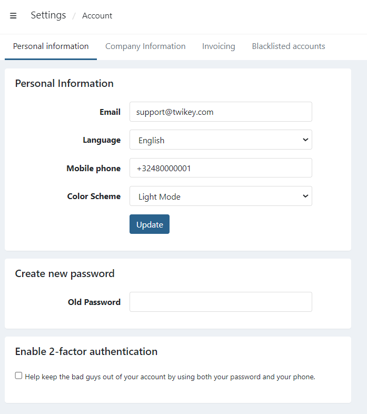367x414 pixels.
Task: Focus the Email input field
Action: pyautogui.click(x=220, y=112)
